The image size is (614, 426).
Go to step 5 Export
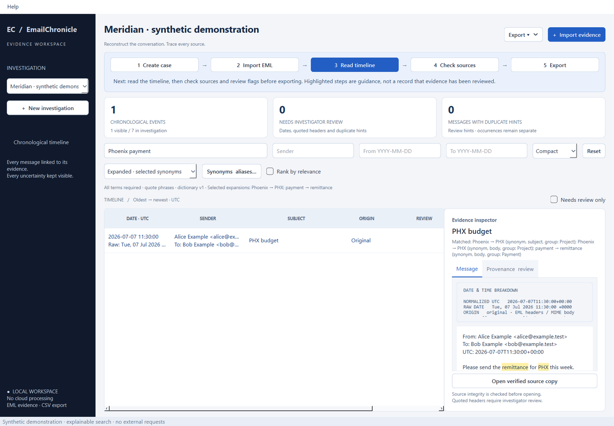tap(555, 65)
